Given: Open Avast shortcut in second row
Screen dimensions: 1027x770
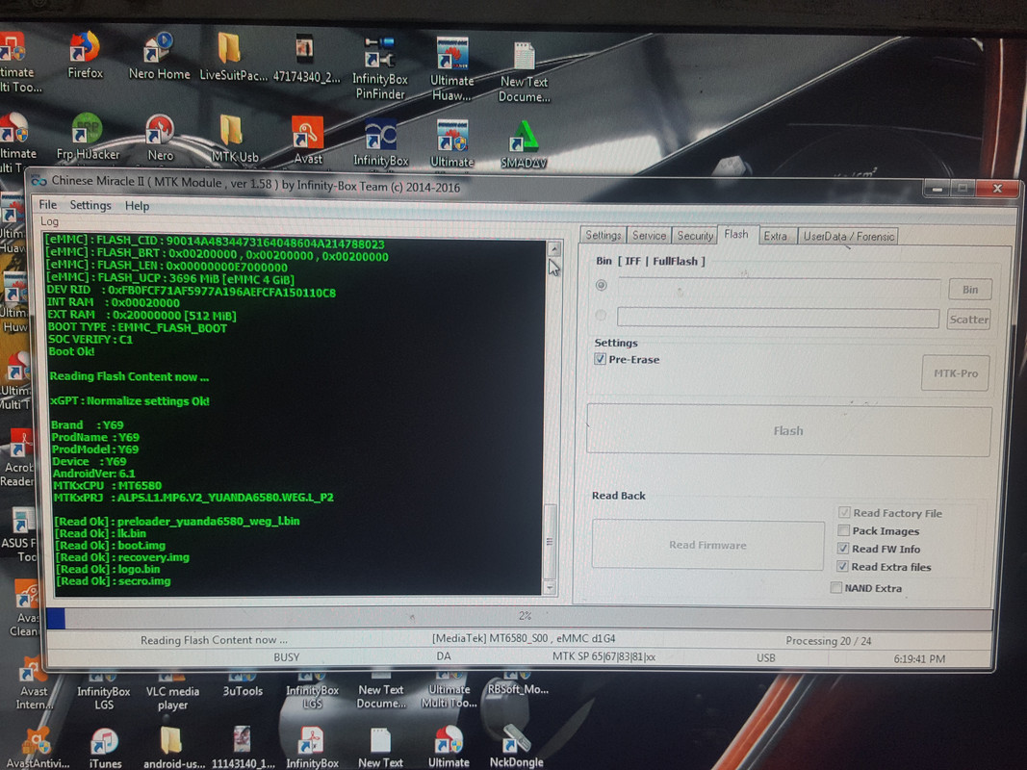Looking at the screenshot, I should 307,140.
